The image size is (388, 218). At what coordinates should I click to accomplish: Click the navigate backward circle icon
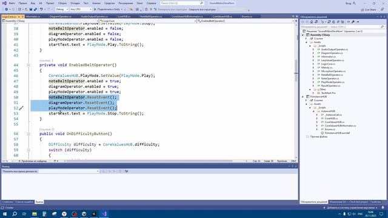pyautogui.click(x=6, y=10)
